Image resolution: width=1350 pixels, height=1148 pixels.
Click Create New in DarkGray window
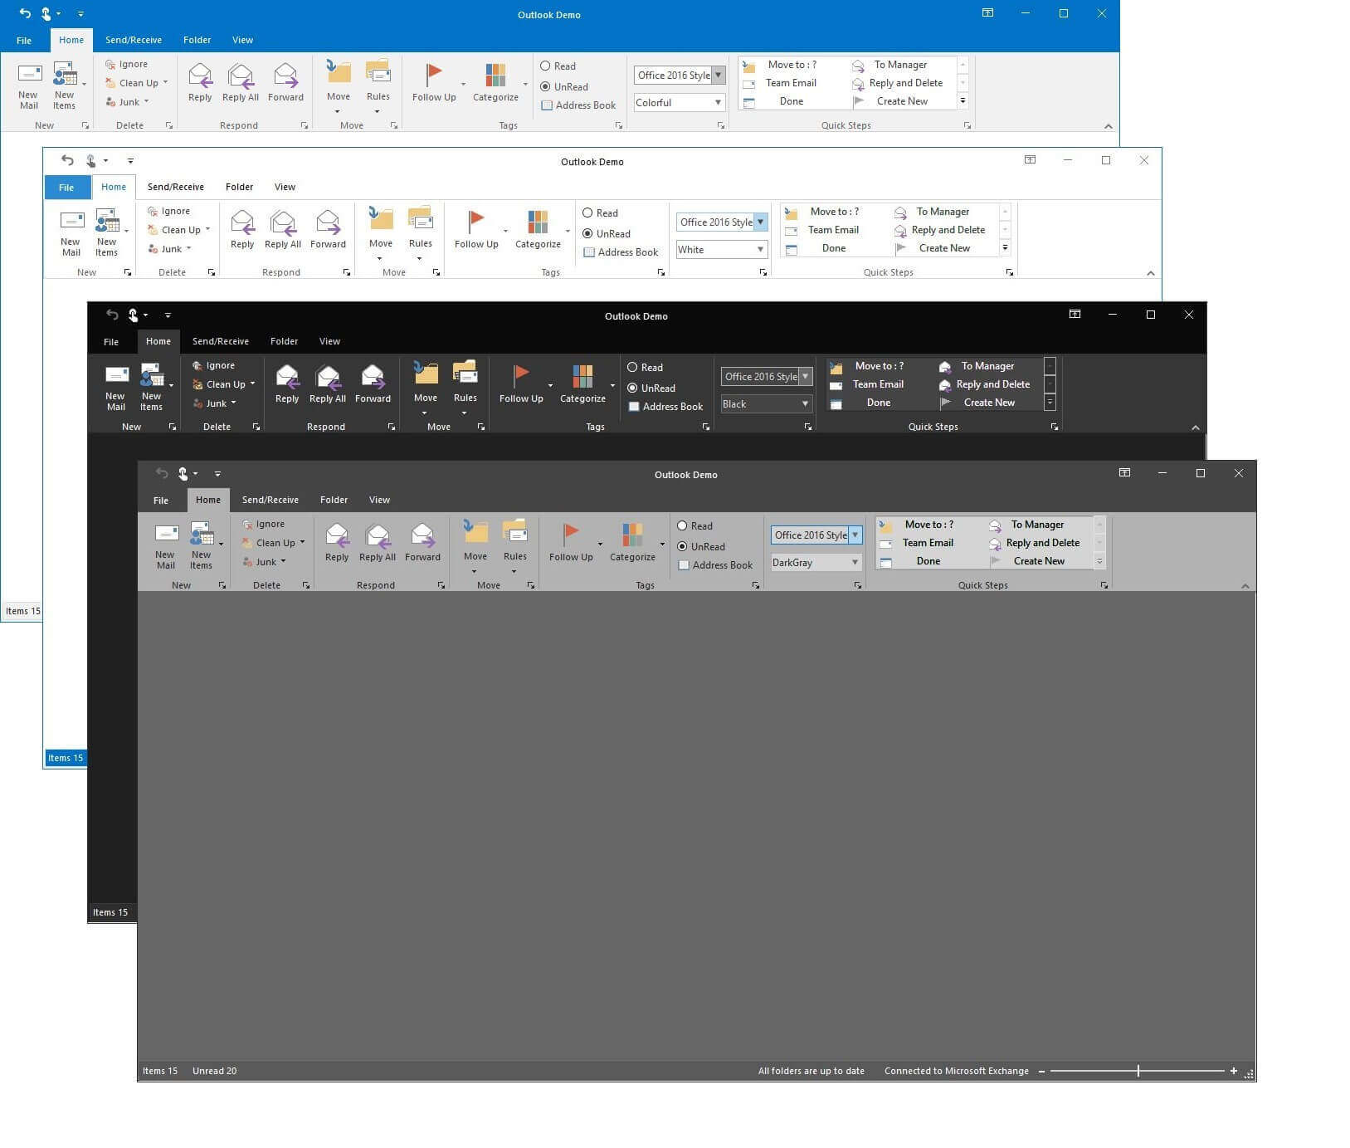[x=1028, y=562]
